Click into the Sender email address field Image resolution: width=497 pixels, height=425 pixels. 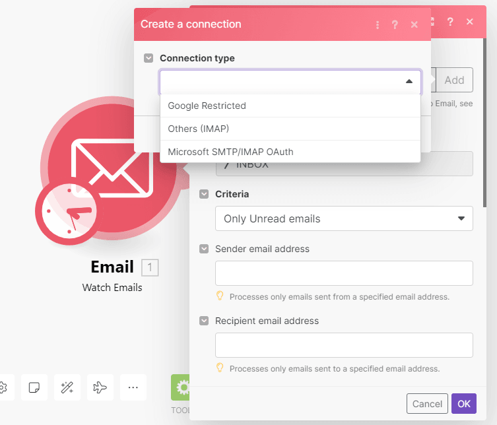click(x=344, y=273)
